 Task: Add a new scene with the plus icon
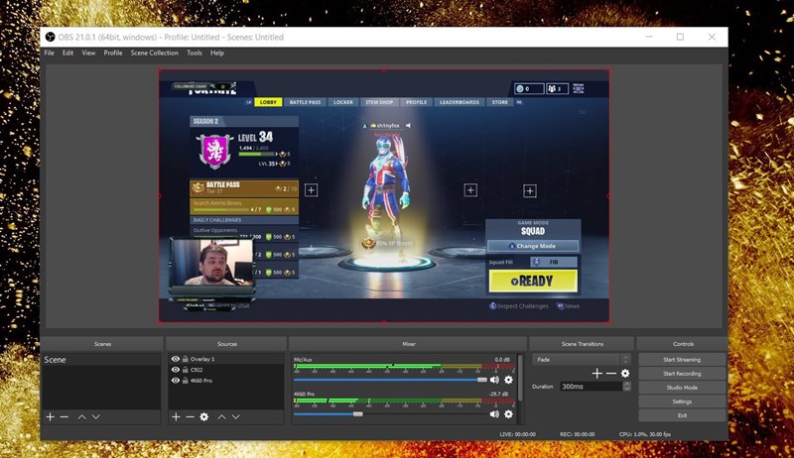click(x=50, y=416)
